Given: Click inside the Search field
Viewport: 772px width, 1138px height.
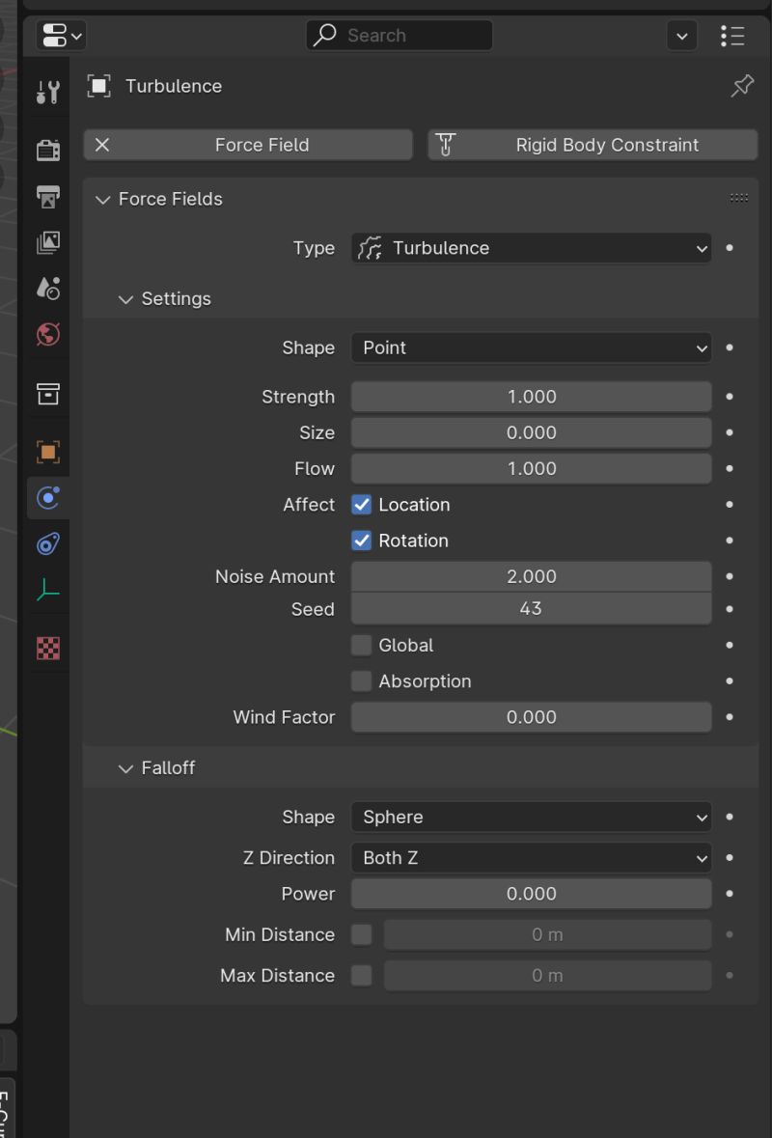Looking at the screenshot, I should 399,35.
